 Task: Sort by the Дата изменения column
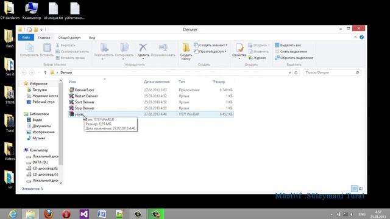157,82
